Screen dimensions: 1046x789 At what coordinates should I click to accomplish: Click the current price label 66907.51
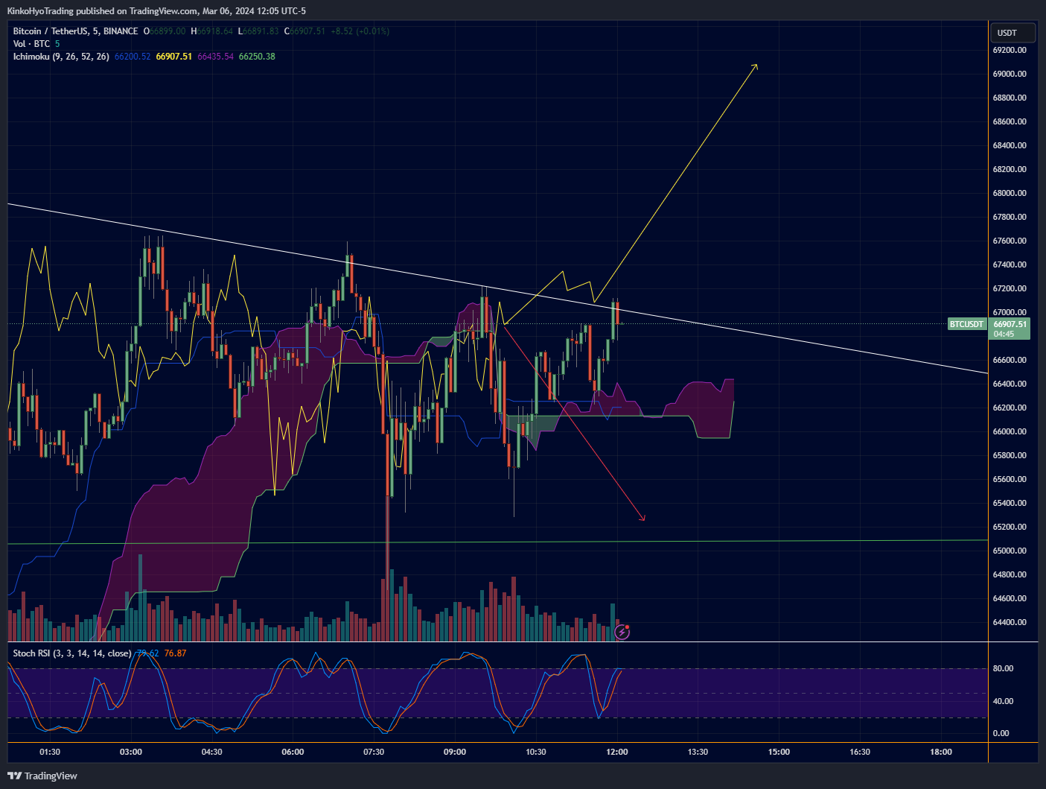coord(1010,324)
